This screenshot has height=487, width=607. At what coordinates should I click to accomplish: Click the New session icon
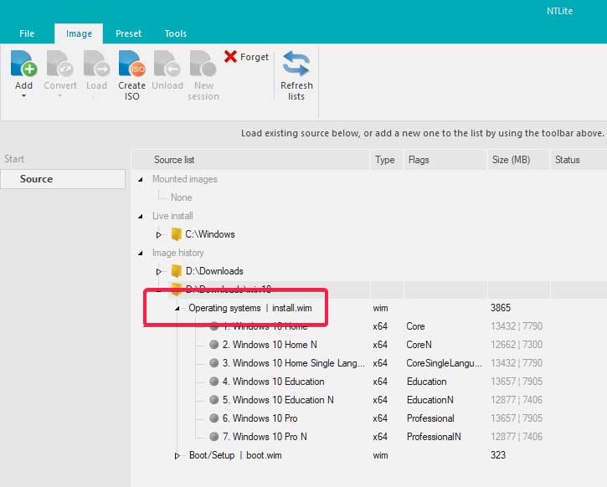203,64
